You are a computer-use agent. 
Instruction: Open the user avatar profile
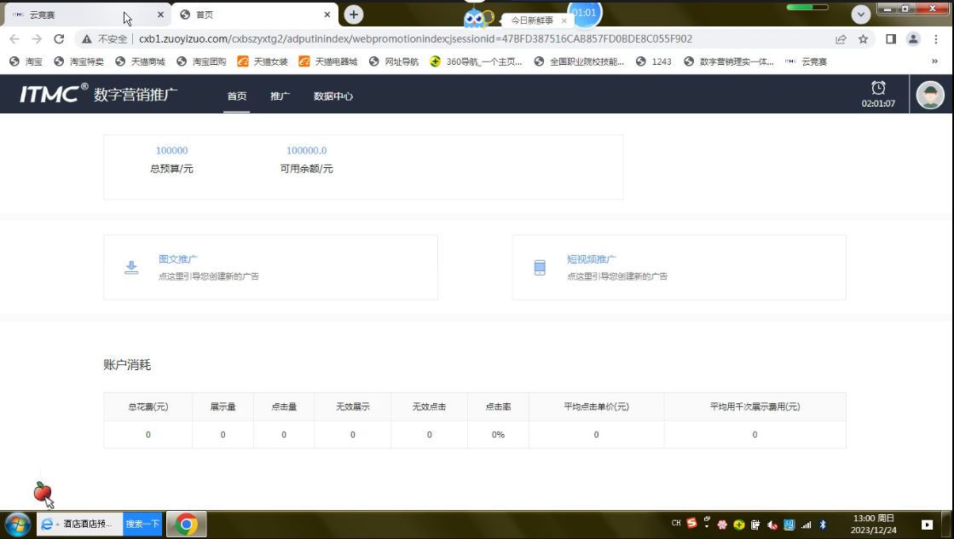[930, 96]
